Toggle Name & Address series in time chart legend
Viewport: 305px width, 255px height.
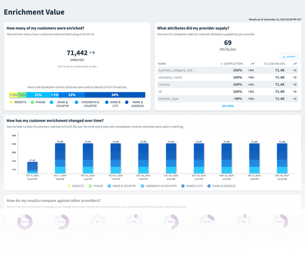coord(221,186)
